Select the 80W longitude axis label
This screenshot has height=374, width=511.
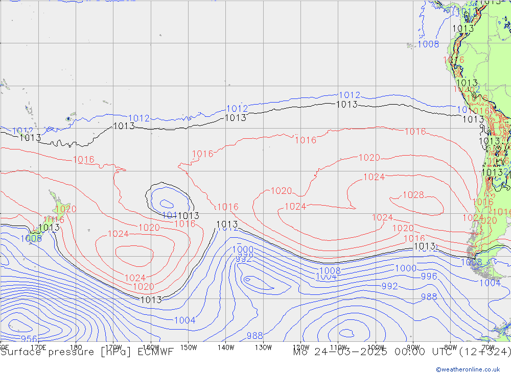[451, 347]
